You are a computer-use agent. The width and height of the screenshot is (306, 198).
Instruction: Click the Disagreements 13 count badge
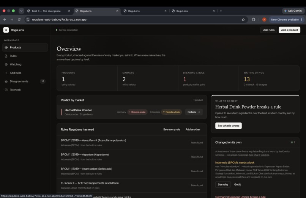pos(43,81)
